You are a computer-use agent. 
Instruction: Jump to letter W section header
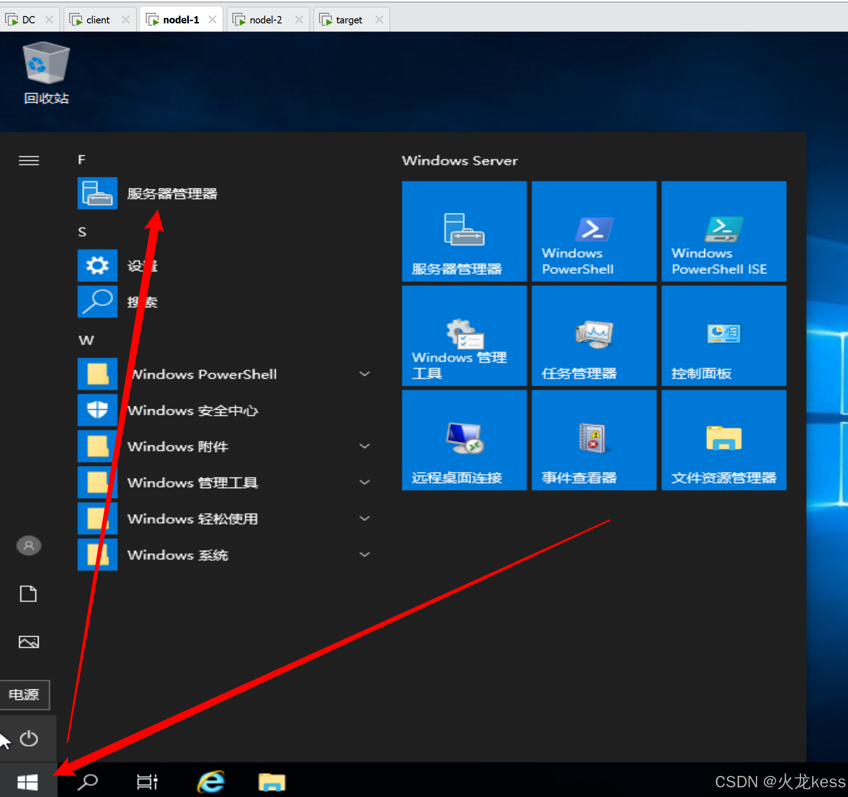pos(86,340)
